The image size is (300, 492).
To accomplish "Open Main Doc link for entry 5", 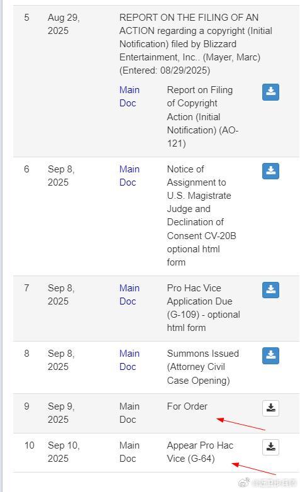I will tap(130, 96).
